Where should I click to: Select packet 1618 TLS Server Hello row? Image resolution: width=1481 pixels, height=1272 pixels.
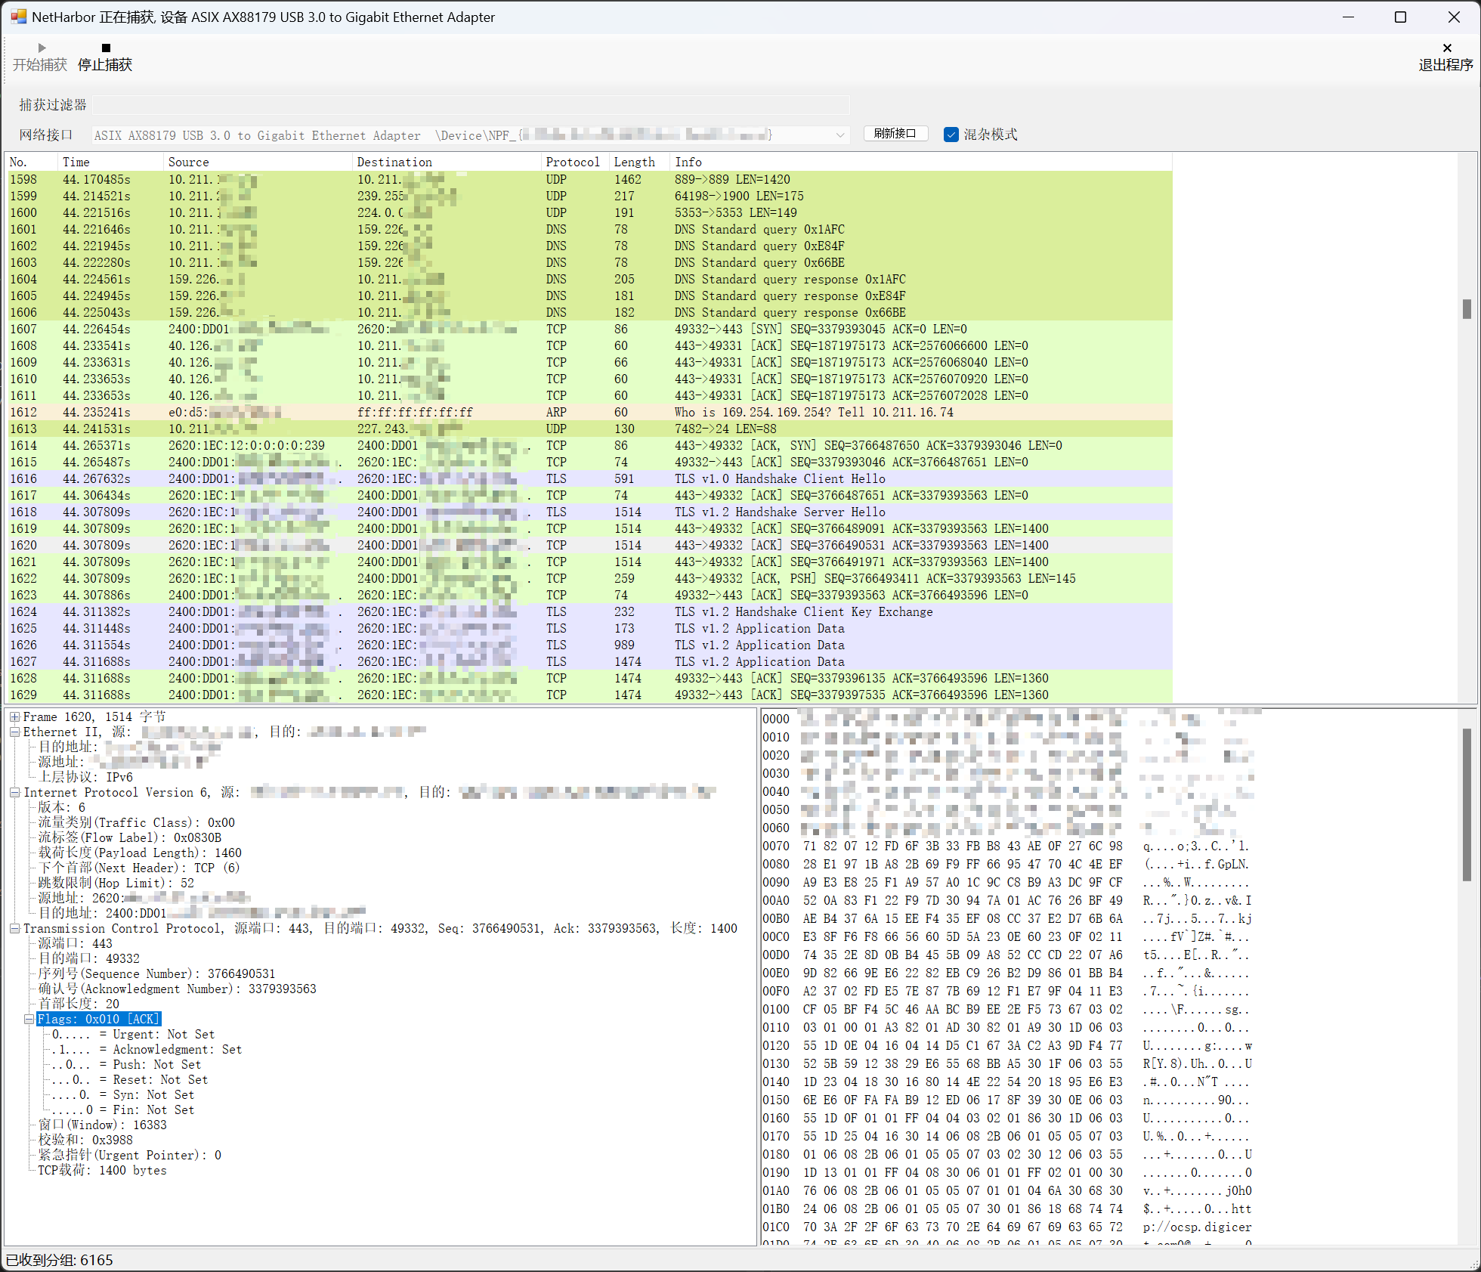589,512
